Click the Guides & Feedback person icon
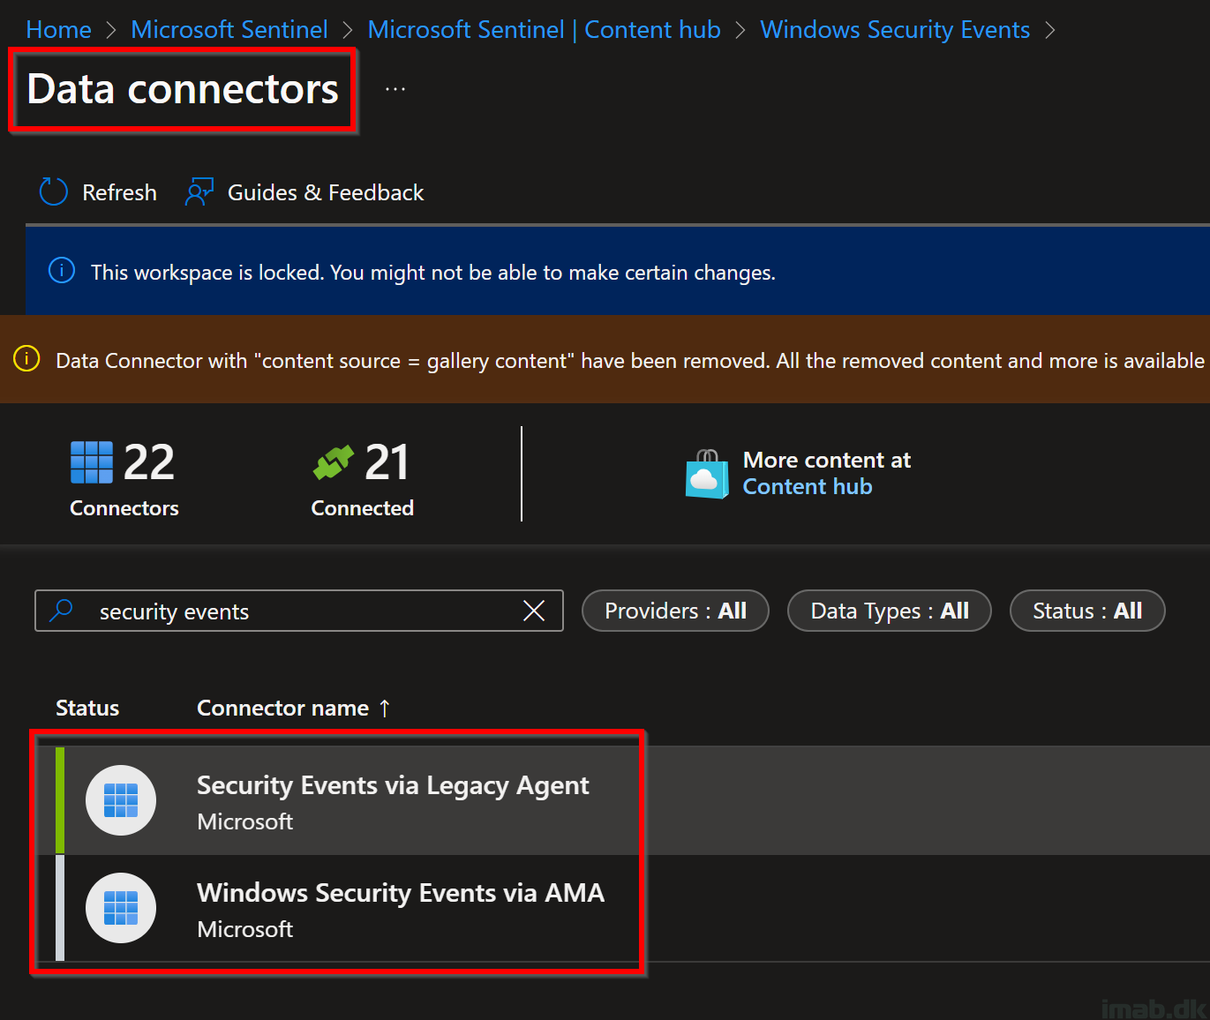 pyautogui.click(x=199, y=191)
